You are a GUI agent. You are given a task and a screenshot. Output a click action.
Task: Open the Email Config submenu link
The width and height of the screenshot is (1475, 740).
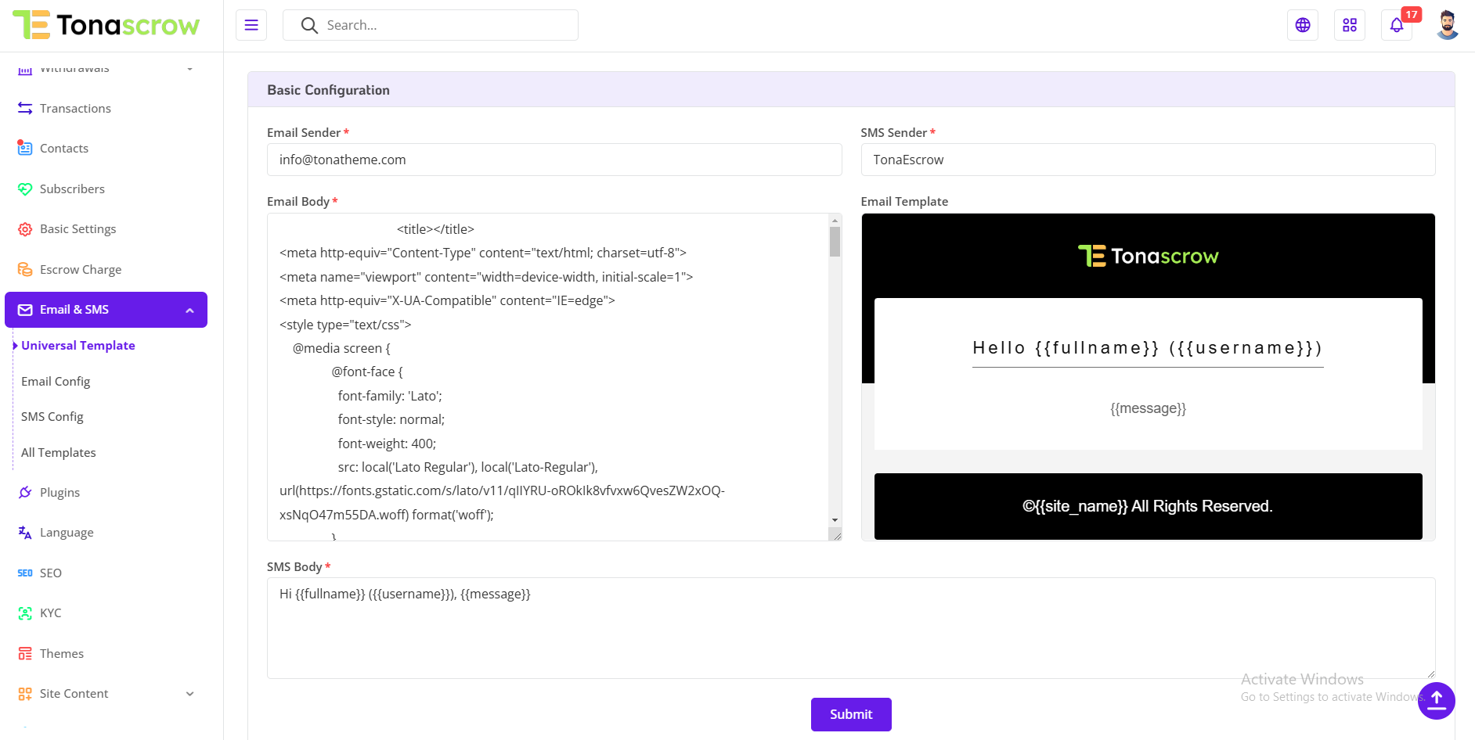(x=56, y=381)
